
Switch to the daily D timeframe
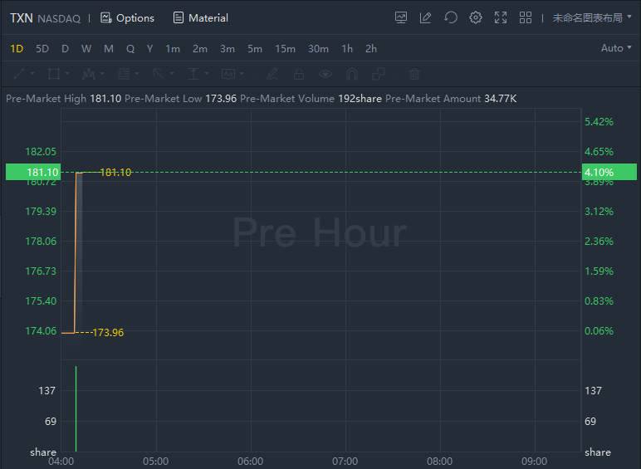pyautogui.click(x=65, y=49)
